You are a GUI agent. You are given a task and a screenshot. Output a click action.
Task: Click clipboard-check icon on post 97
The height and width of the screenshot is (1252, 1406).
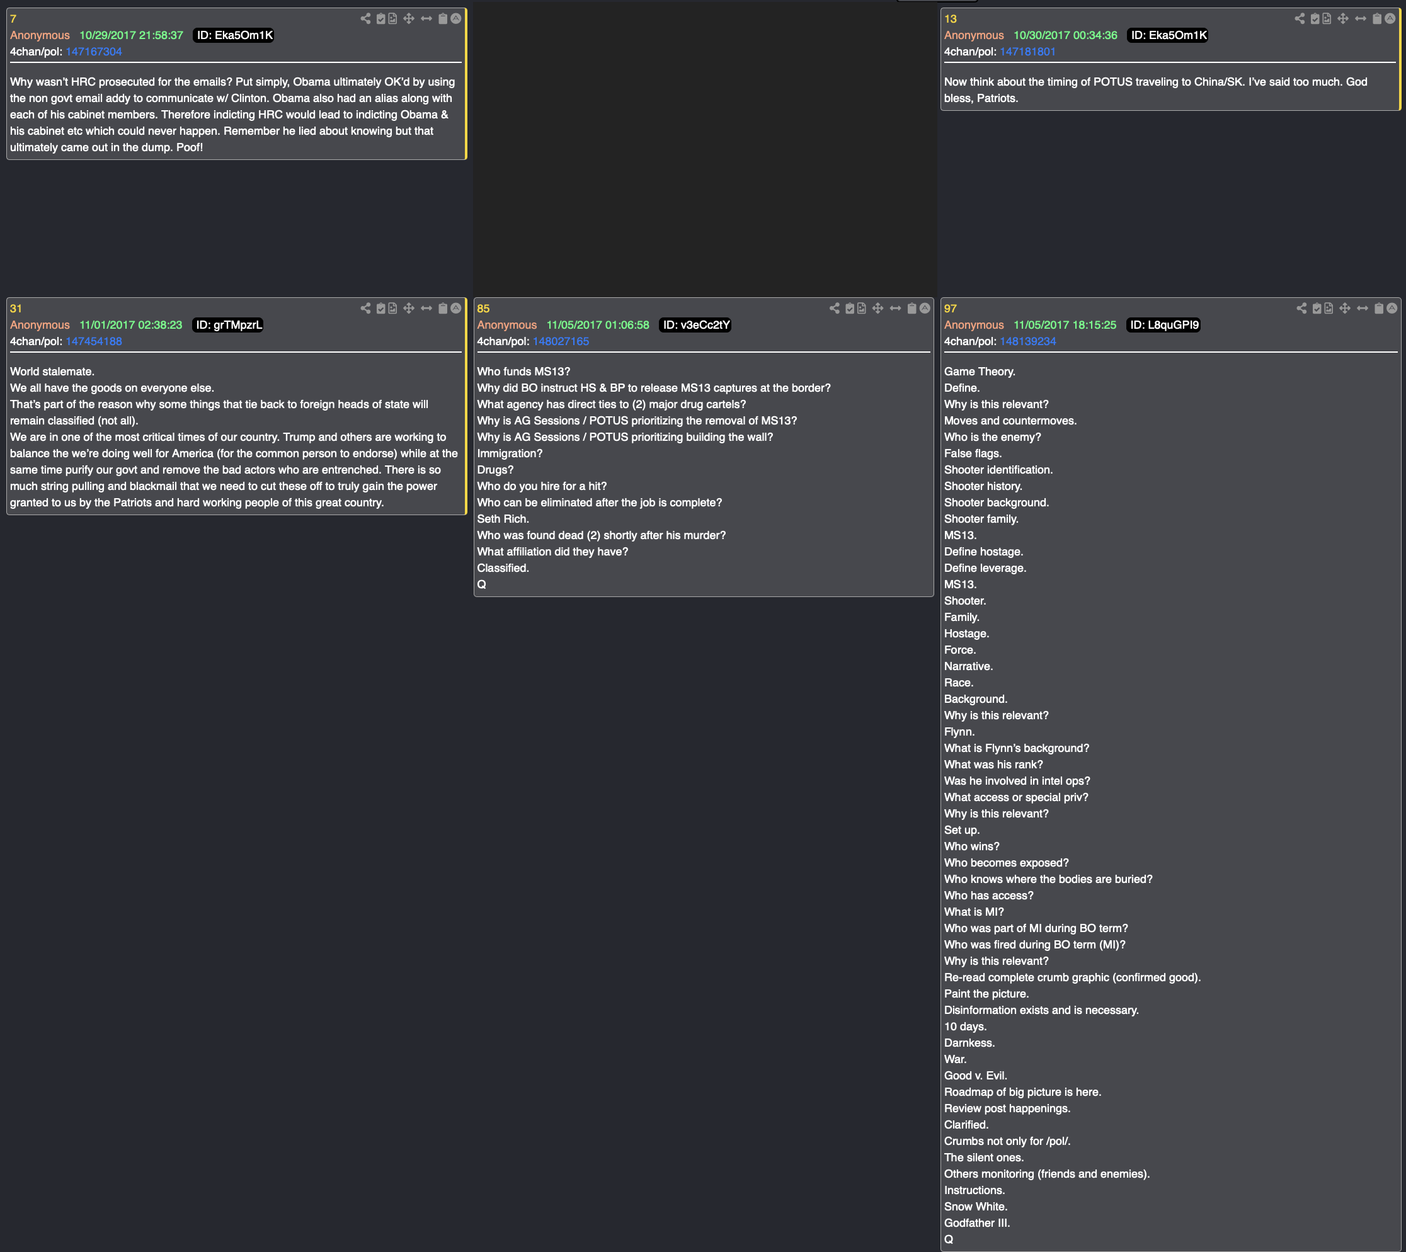click(x=1317, y=308)
